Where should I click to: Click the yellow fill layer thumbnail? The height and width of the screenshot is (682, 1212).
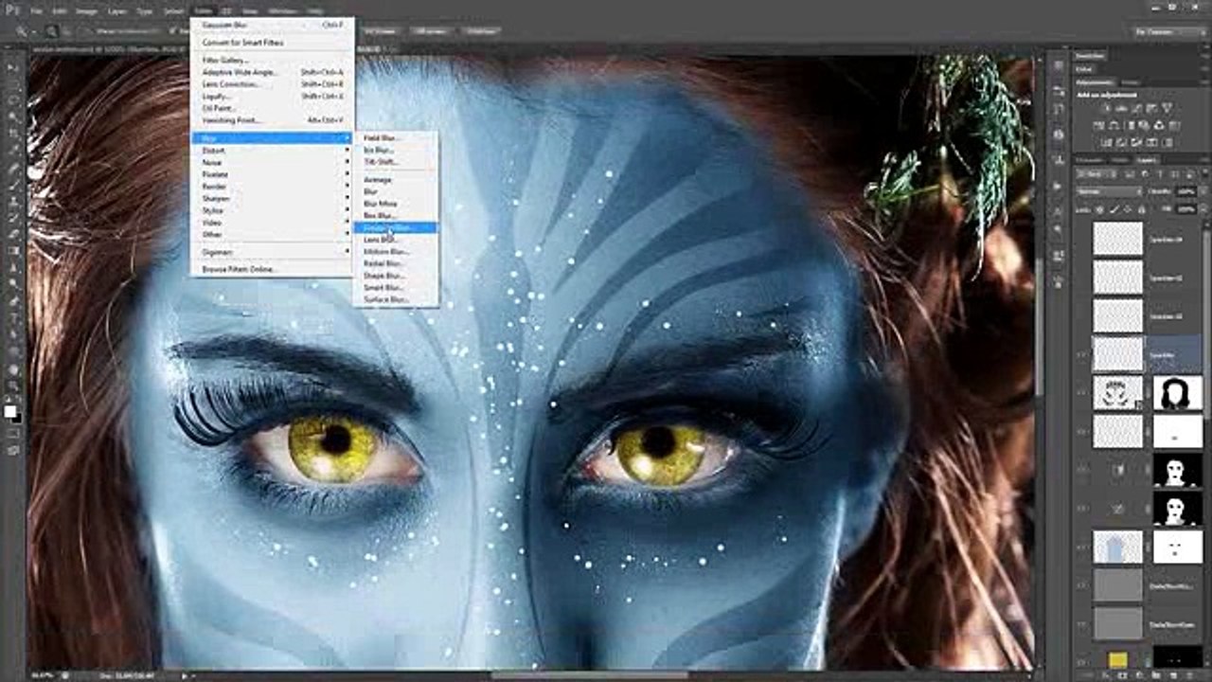pyautogui.click(x=1118, y=660)
